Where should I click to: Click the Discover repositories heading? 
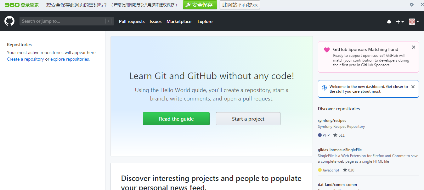[339, 109]
